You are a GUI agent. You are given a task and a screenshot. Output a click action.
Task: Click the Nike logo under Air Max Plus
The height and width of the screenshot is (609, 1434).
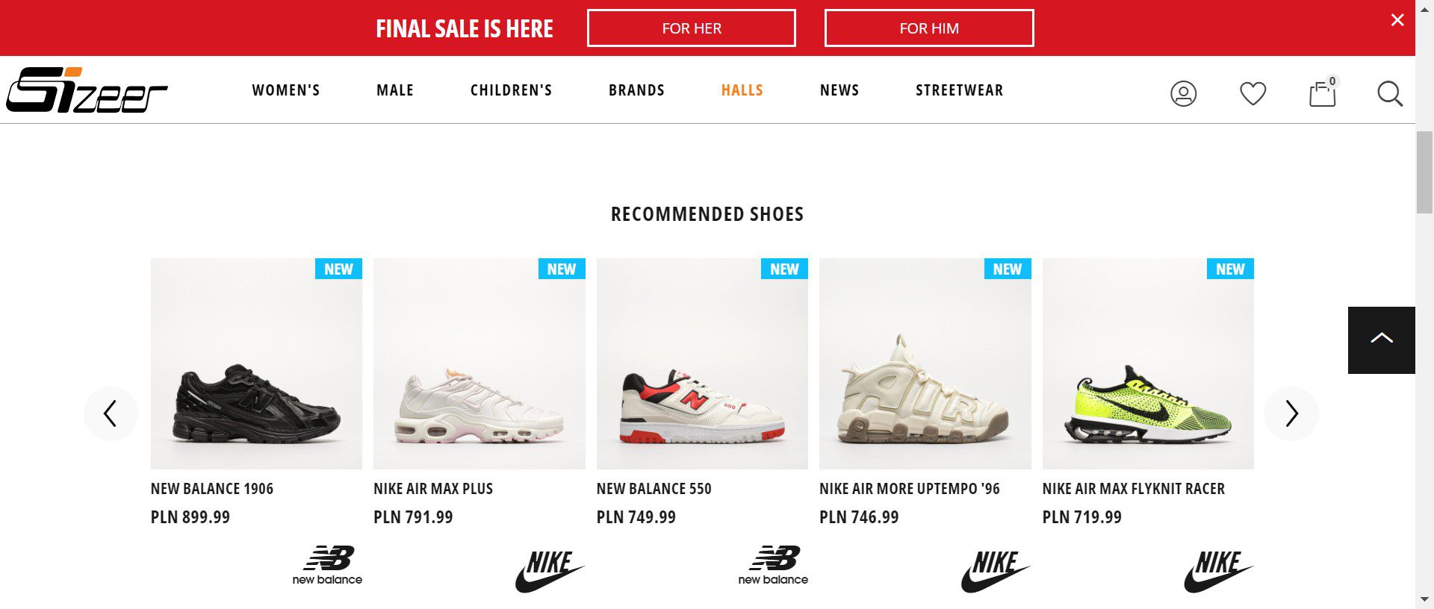pos(550,571)
